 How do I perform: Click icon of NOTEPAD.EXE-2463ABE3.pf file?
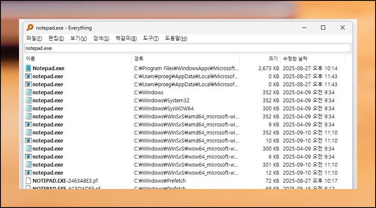(28, 181)
